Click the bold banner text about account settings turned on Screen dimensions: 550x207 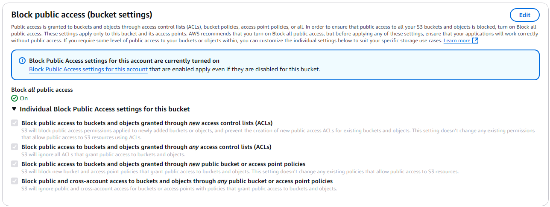[x=124, y=61]
